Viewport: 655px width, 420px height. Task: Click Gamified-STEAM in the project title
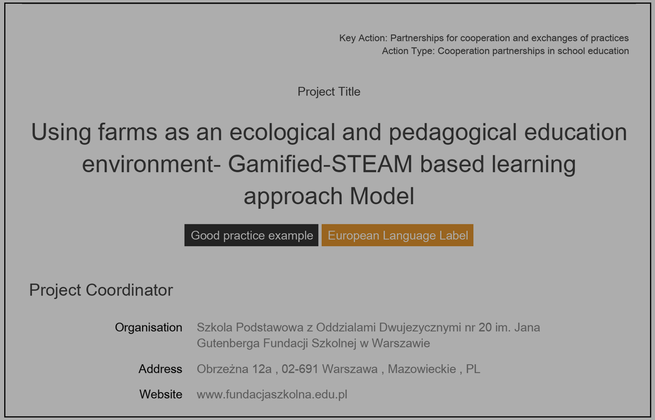pyautogui.click(x=320, y=164)
